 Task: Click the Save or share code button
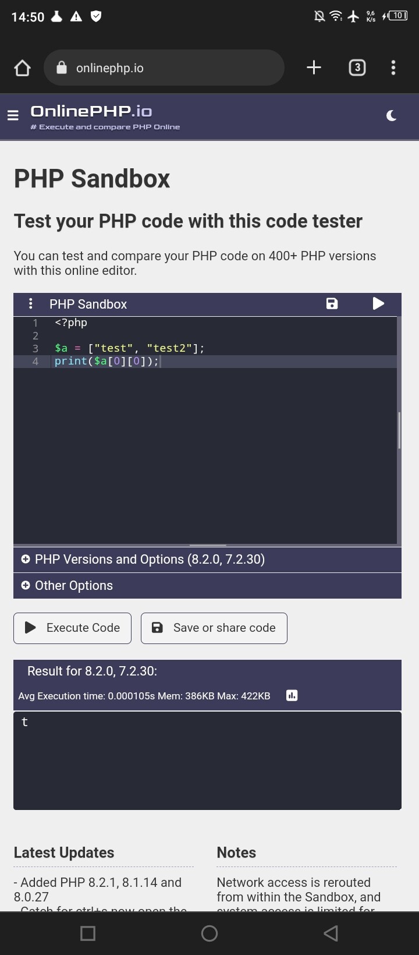tap(214, 628)
